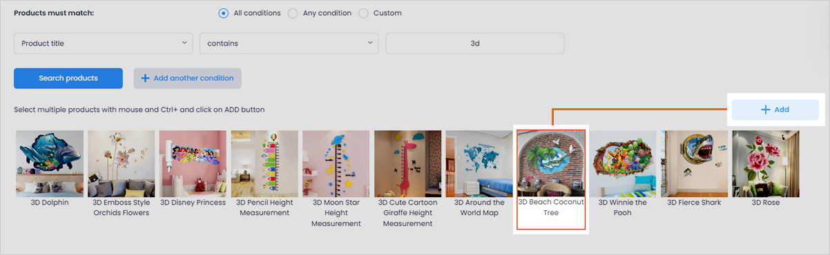Pick the 3D Rose product thumbnail

click(x=766, y=164)
